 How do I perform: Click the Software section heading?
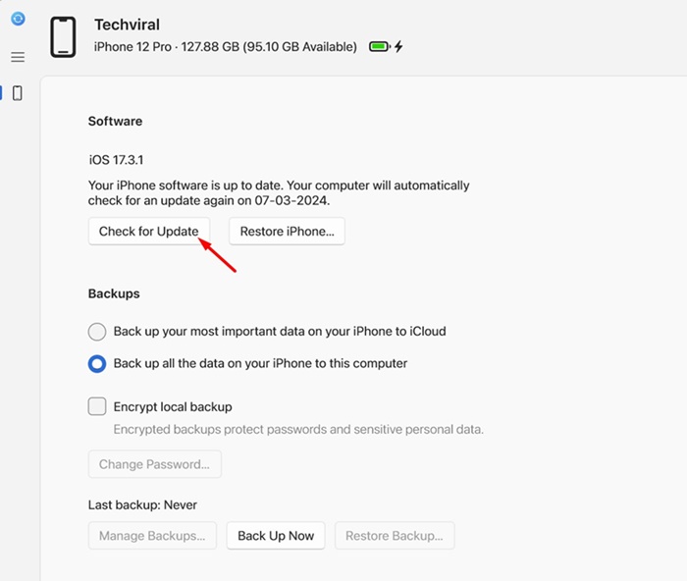(115, 122)
